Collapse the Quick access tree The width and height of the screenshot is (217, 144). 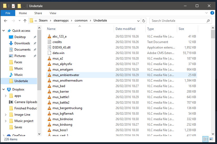tap(3, 31)
